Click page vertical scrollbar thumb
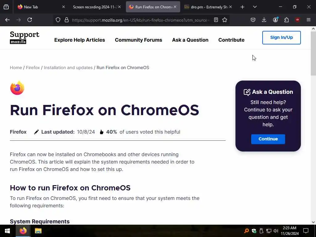Viewport: 316px width, 237px height. [x=313, y=53]
